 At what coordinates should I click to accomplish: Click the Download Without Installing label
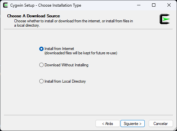[x=67, y=65]
